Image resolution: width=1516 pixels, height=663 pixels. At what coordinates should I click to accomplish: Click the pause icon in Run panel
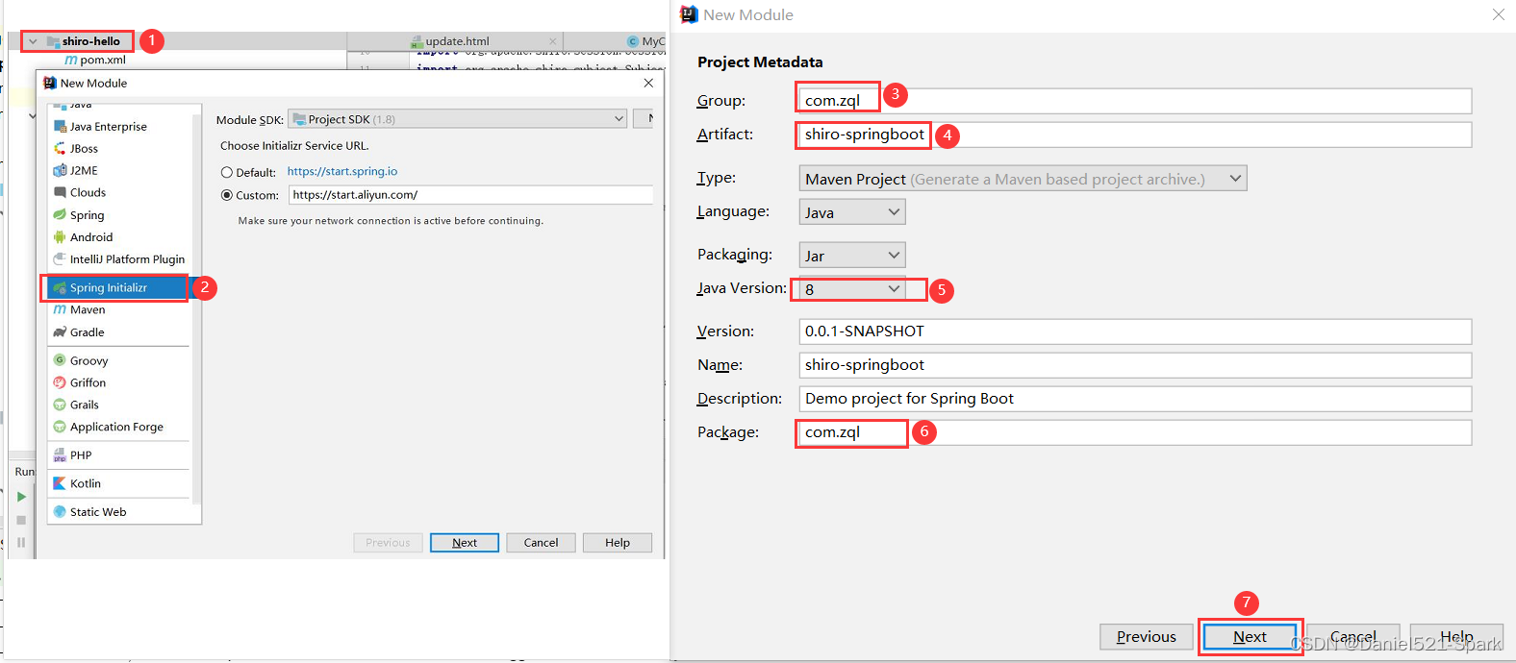coord(21,542)
